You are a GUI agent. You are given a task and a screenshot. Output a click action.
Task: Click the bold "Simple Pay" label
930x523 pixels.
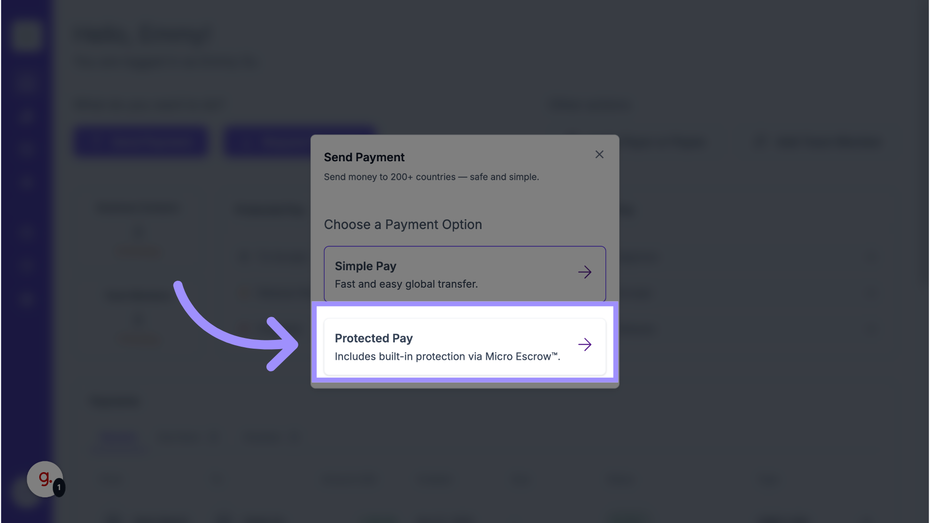click(x=365, y=266)
